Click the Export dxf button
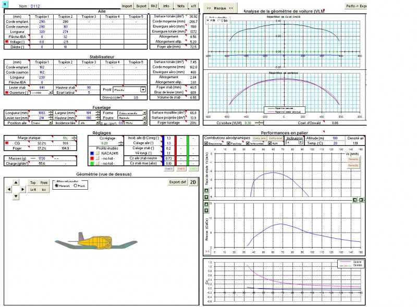This screenshot has height=307, width=417. coord(177,182)
